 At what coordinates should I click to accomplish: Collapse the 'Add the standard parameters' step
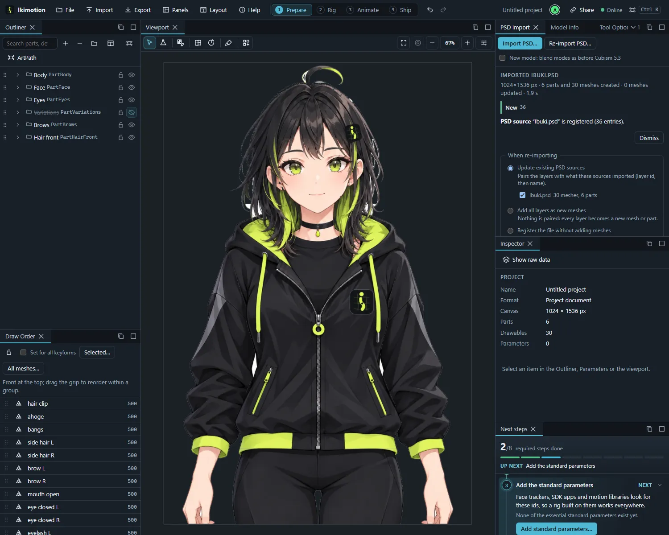[660, 485]
